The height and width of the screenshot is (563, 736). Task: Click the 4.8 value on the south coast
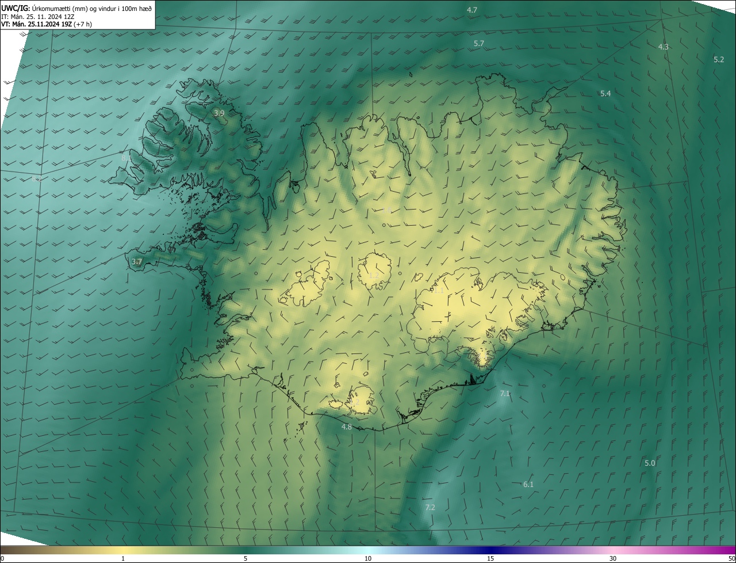point(347,427)
